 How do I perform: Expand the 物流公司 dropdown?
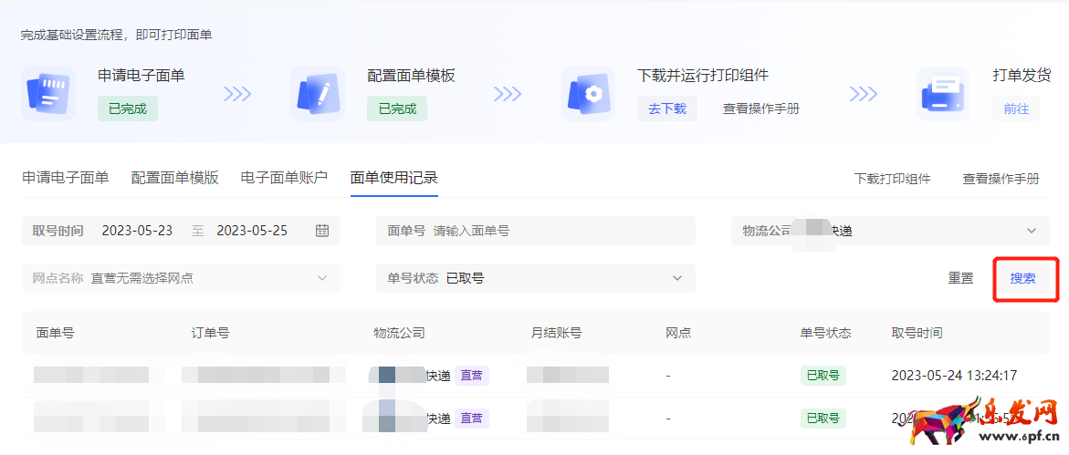click(890, 231)
